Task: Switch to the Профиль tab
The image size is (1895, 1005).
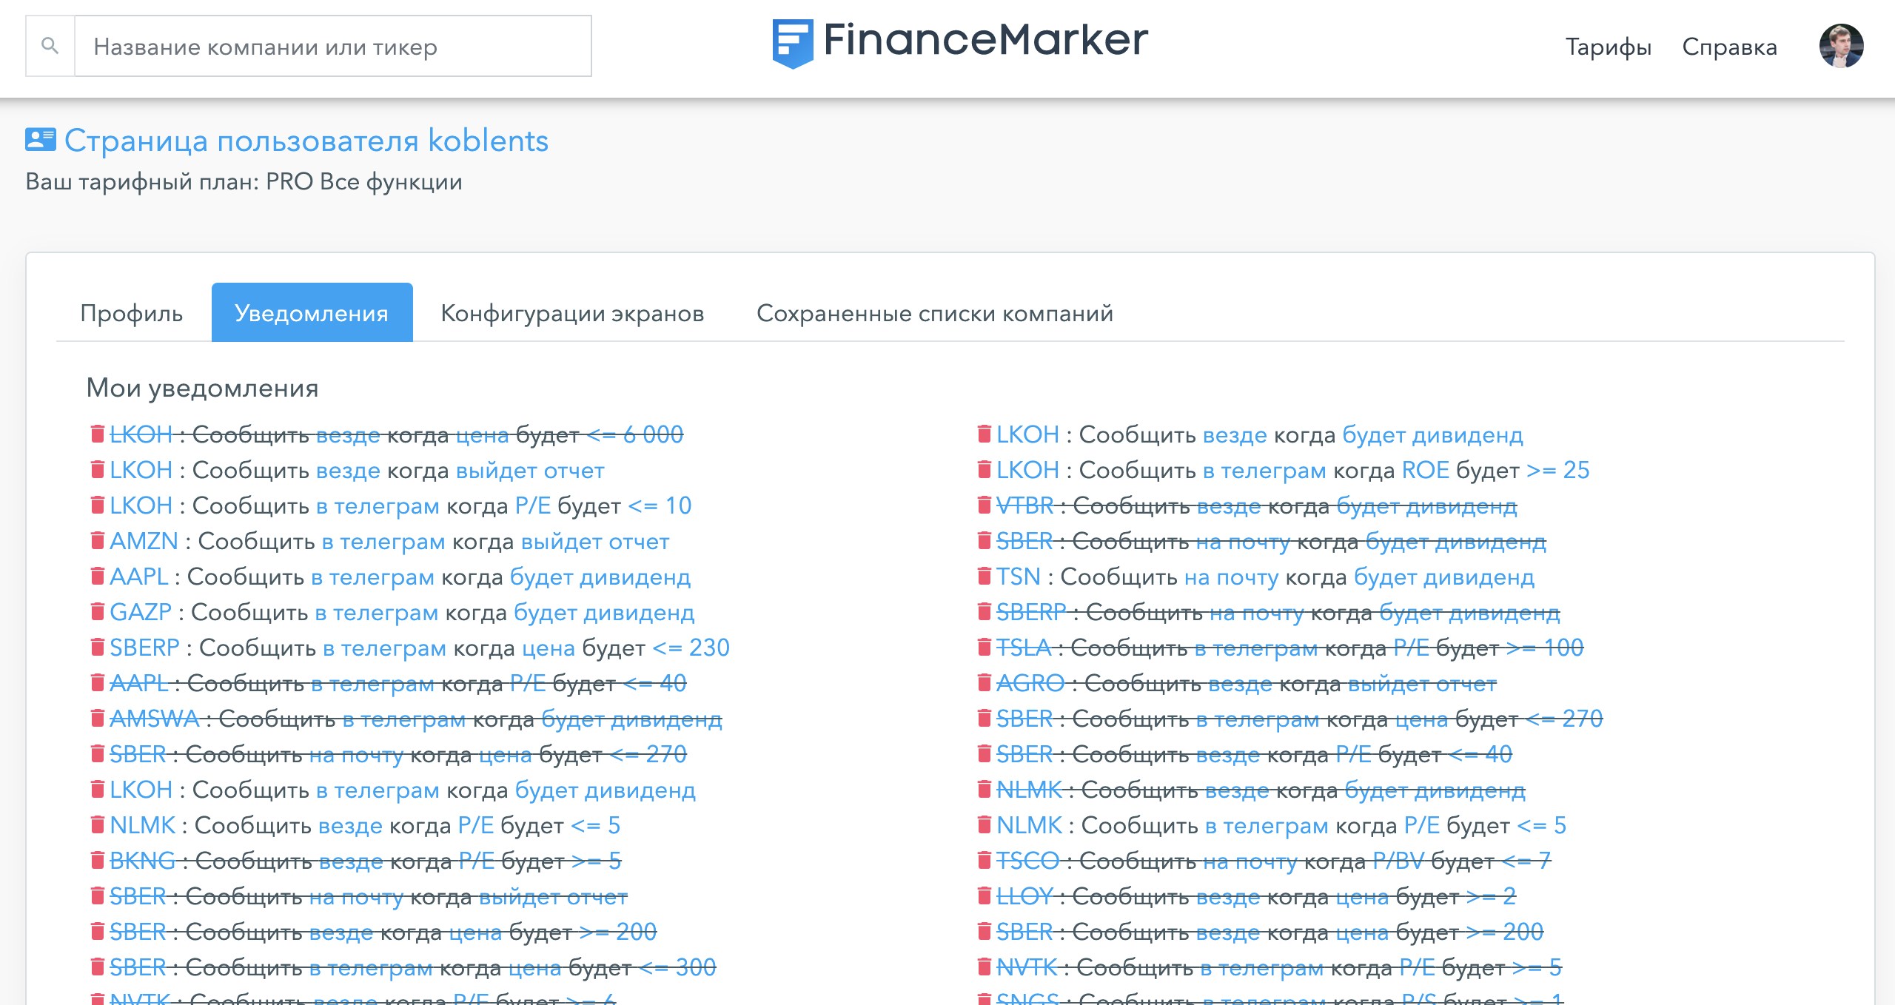Action: [x=132, y=313]
